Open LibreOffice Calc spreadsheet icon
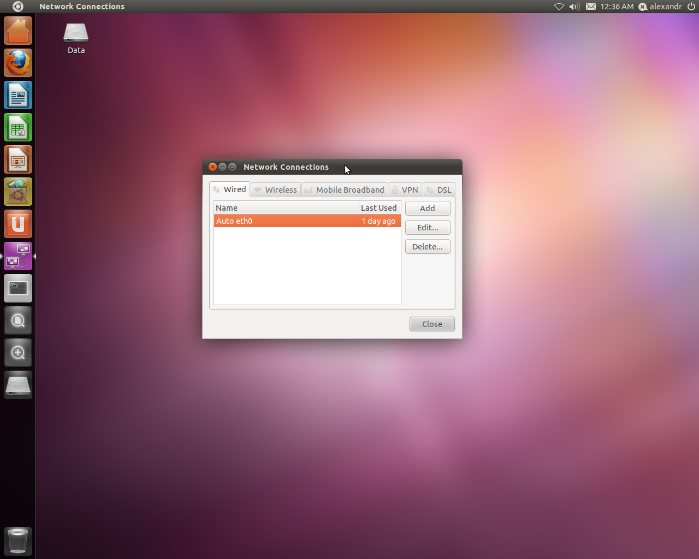699x559 pixels. pyautogui.click(x=18, y=128)
